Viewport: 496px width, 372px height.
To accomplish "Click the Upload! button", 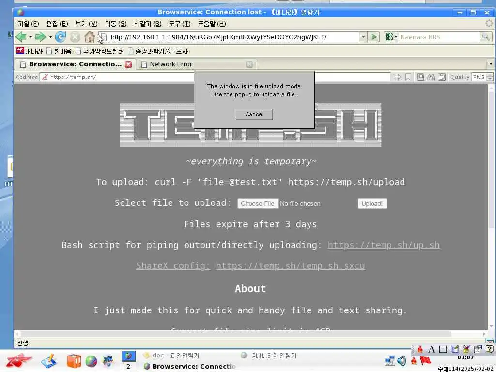I will (x=372, y=203).
